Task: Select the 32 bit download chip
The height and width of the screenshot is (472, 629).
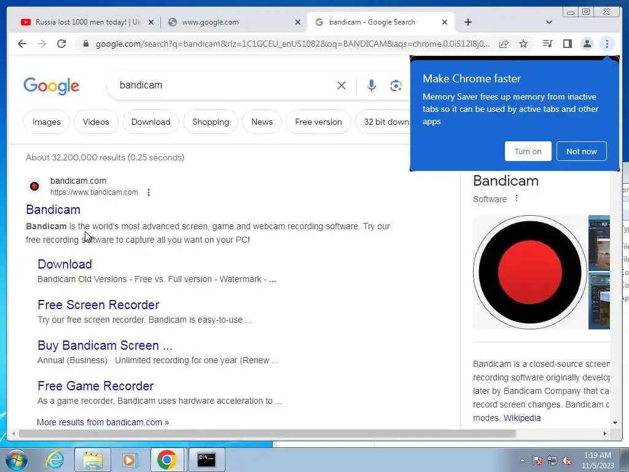Action: point(383,122)
